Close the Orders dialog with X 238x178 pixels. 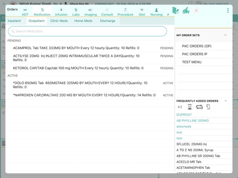[x=196, y=10]
